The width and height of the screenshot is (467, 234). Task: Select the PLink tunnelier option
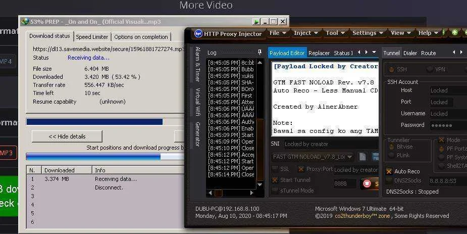click(392, 155)
